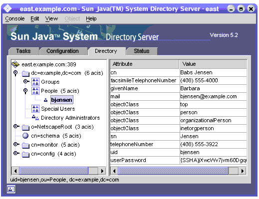259x199 pixels.
Task: Minimize the Directory Server window
Action: tap(231, 8)
